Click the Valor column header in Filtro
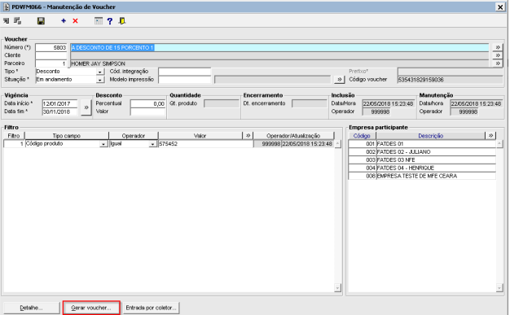 click(x=200, y=136)
